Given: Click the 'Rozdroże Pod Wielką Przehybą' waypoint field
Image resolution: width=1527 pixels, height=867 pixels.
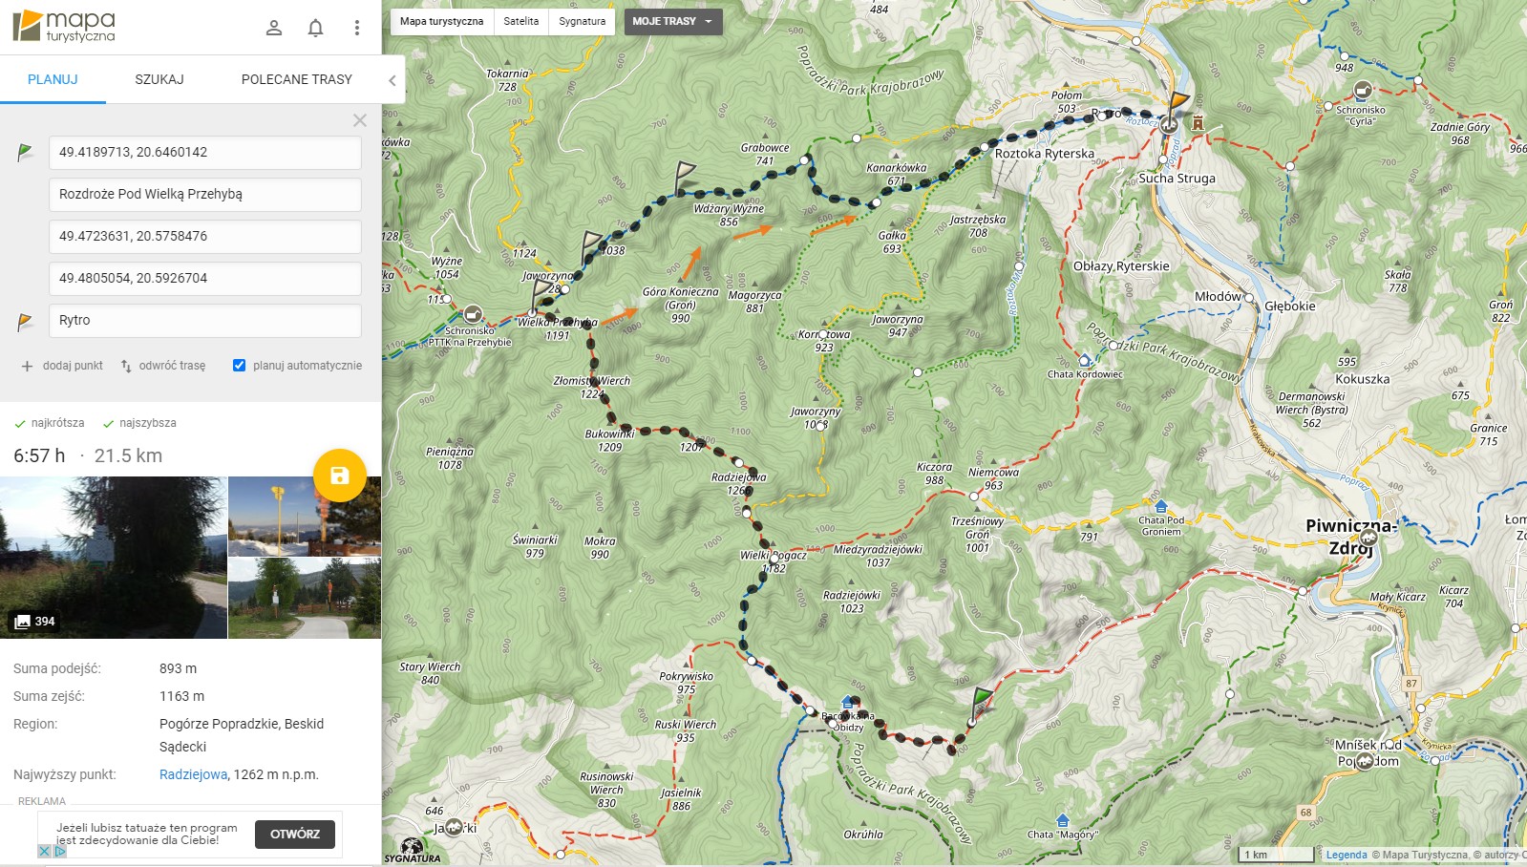Looking at the screenshot, I should (205, 194).
